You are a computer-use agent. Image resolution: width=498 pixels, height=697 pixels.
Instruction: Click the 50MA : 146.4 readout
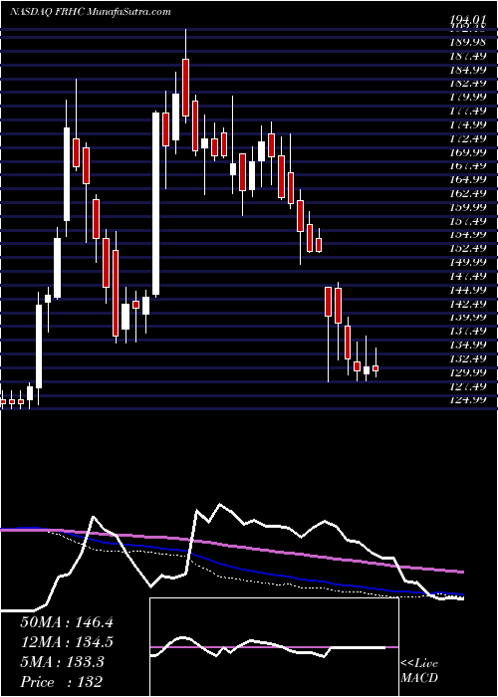click(67, 622)
